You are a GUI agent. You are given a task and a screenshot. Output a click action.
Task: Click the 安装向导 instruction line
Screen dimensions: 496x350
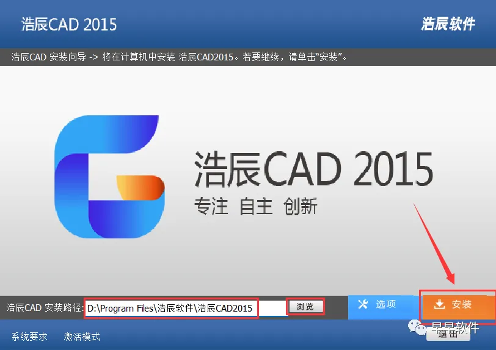click(x=180, y=57)
